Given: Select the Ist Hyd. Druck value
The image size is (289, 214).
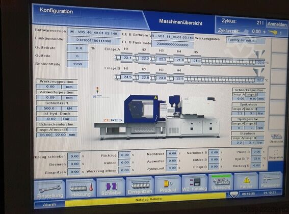Looking at the screenshot, I should click(x=49, y=119).
